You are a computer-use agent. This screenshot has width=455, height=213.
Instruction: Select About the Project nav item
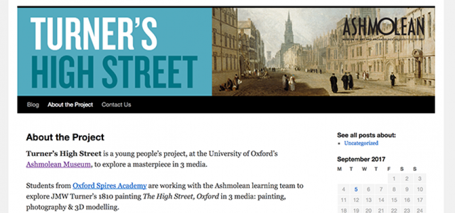click(x=70, y=104)
